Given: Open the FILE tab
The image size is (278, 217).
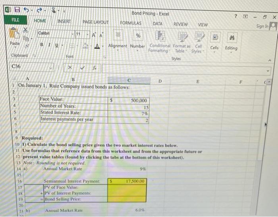Looking at the screenshot, I should click(15, 20).
